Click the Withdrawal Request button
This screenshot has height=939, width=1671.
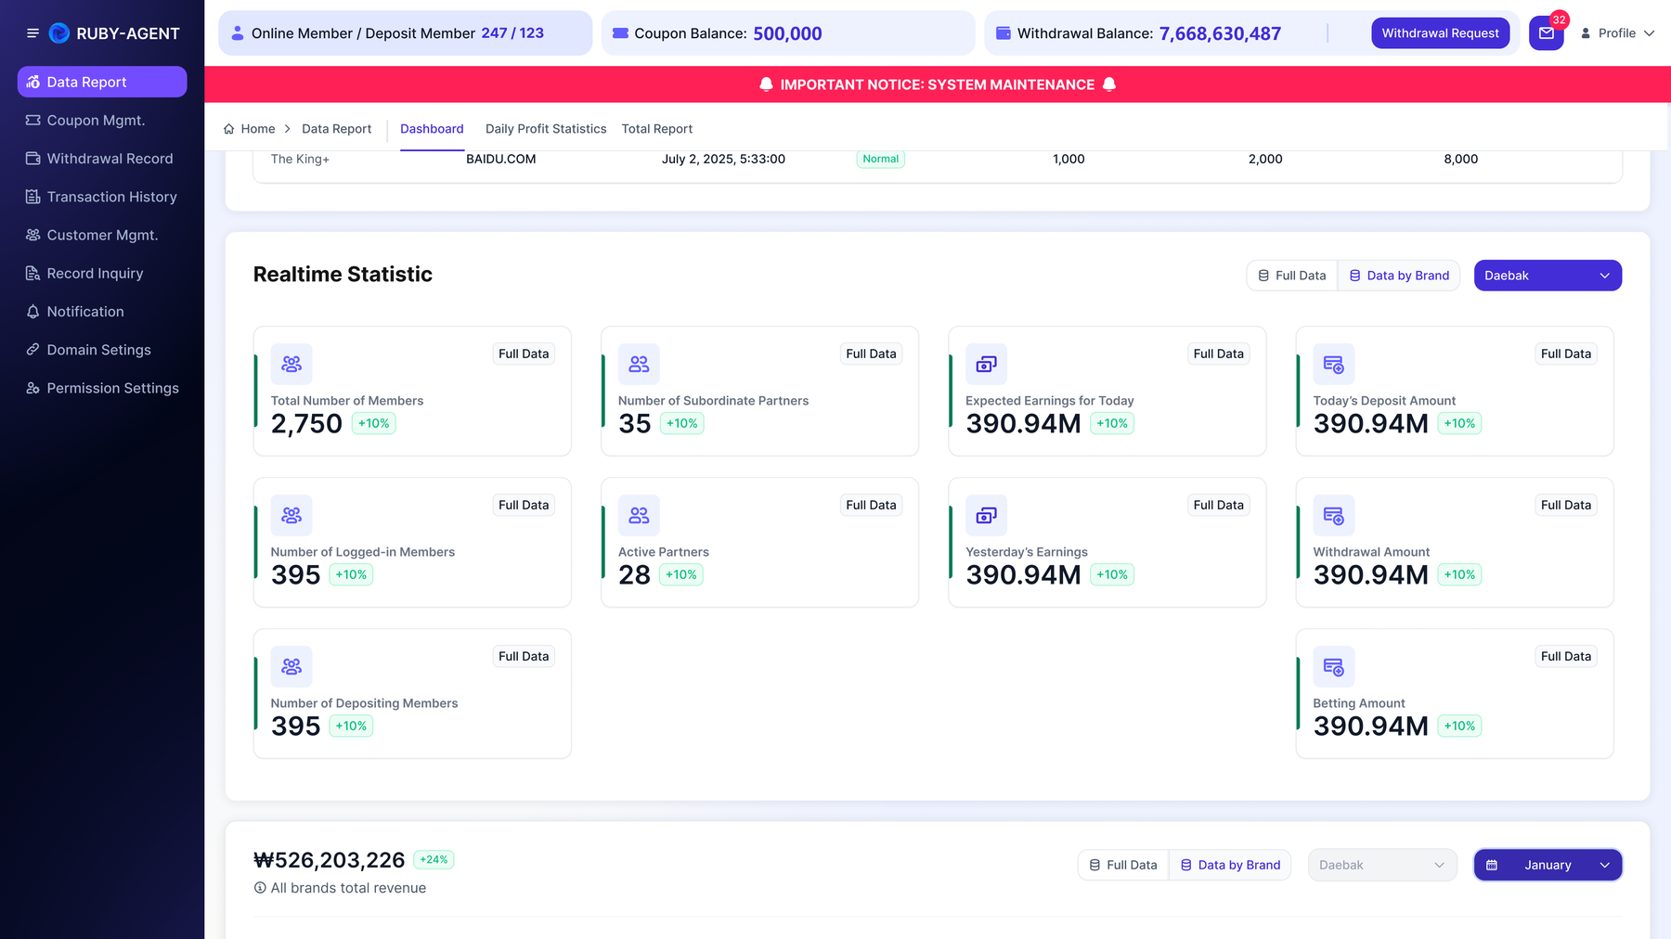coord(1440,33)
